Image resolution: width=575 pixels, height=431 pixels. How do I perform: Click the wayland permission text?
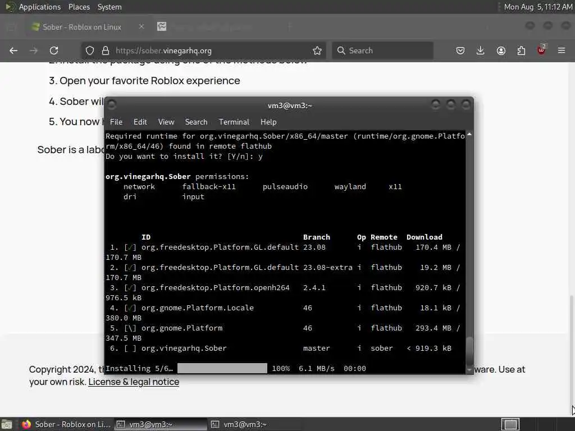350,186
